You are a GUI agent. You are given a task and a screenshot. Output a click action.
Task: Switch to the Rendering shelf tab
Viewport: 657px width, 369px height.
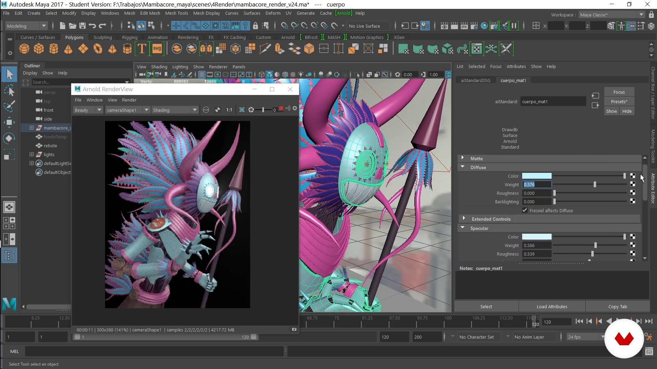pos(188,37)
